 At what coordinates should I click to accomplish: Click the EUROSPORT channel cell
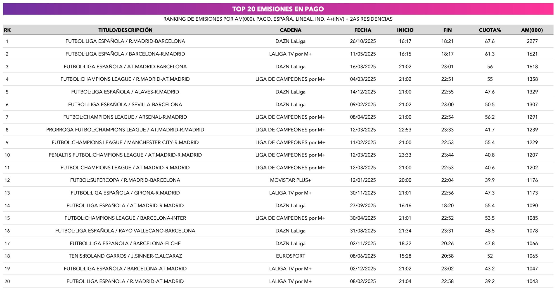(x=291, y=256)
